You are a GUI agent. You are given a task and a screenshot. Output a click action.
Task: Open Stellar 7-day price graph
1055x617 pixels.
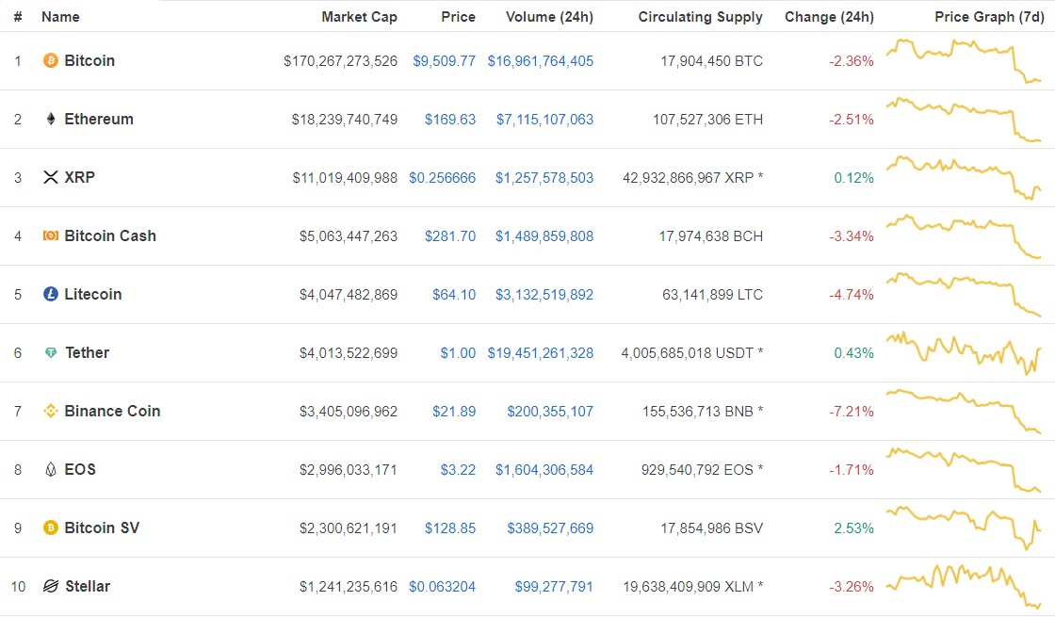[x=964, y=586]
